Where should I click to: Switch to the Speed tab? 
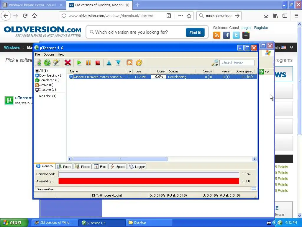pos(117,167)
